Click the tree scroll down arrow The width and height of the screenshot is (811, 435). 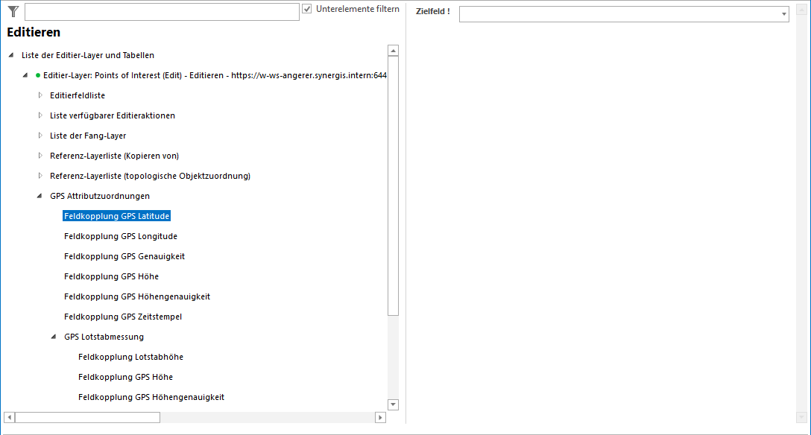tap(393, 404)
